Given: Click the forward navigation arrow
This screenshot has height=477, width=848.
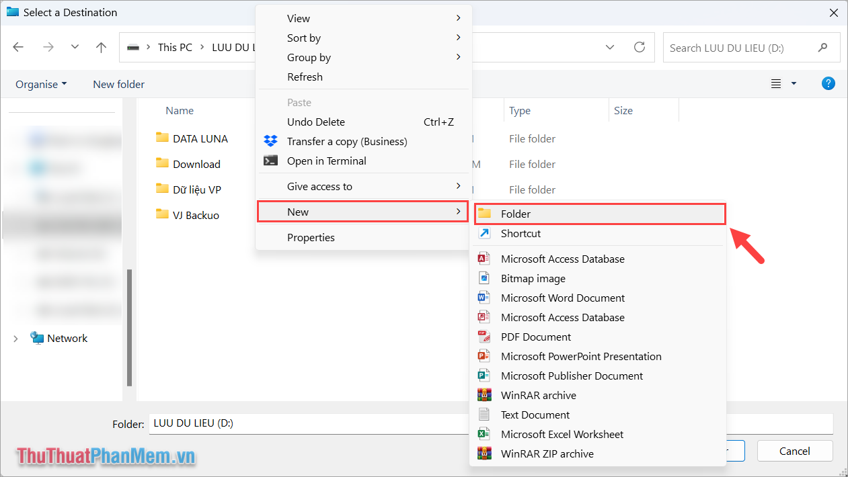Looking at the screenshot, I should click(x=48, y=47).
